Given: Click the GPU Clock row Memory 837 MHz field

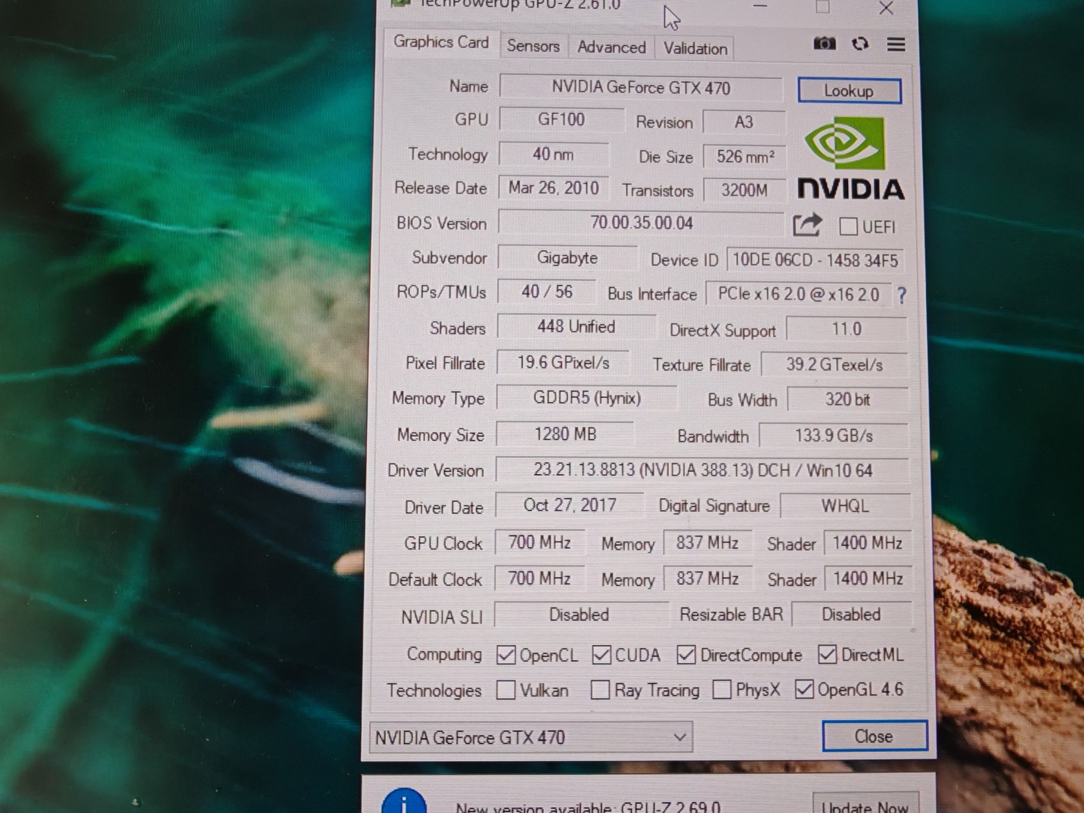Looking at the screenshot, I should tap(707, 543).
